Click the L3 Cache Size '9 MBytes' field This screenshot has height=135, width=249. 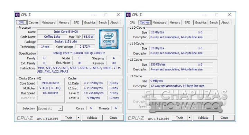coord(168,81)
